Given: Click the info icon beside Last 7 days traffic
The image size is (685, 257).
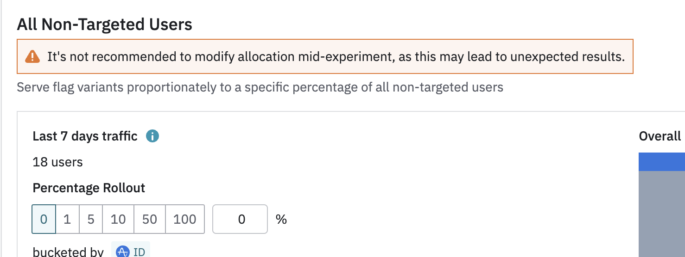Looking at the screenshot, I should [152, 136].
